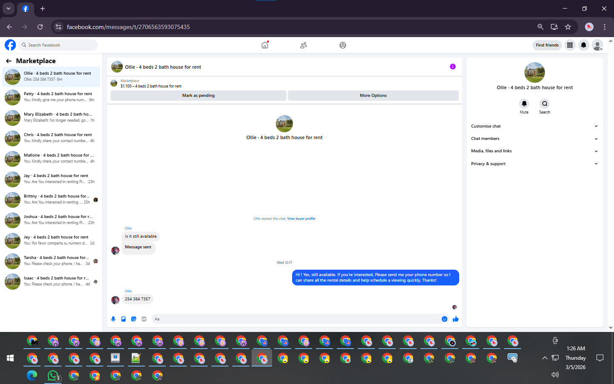Open the Windows notification center
614x384 pixels.
click(600, 358)
